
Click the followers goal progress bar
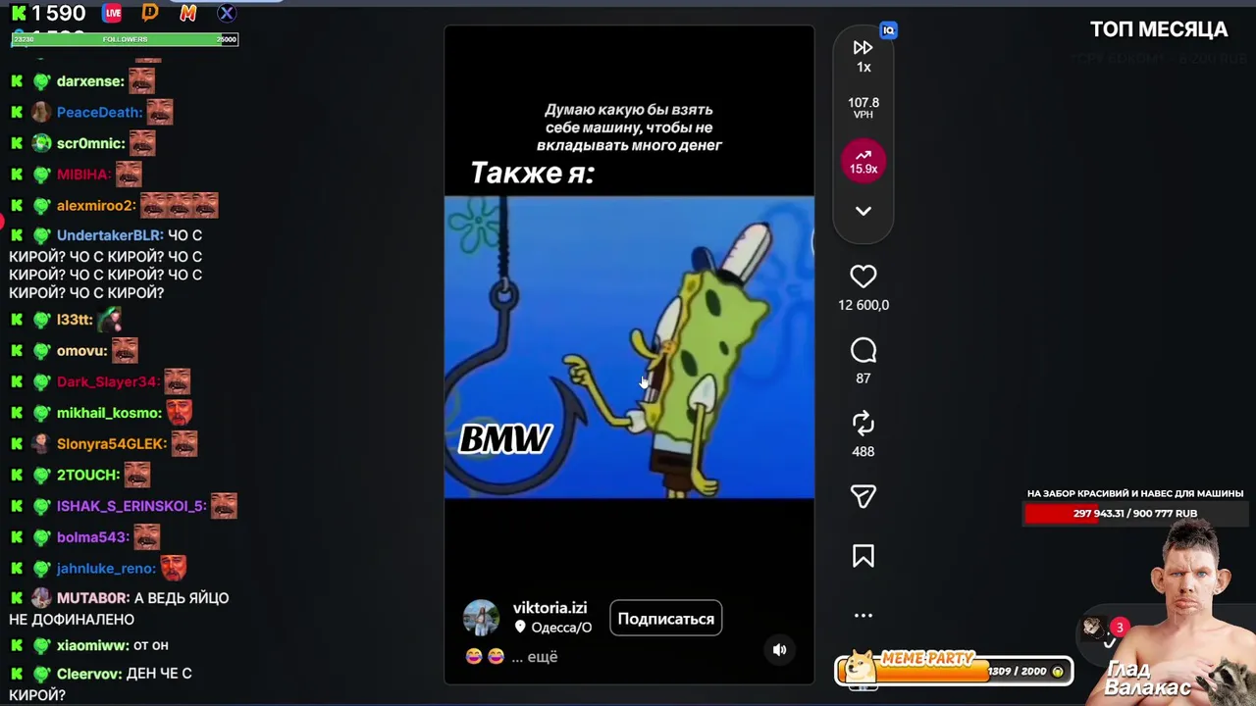[x=125, y=39]
